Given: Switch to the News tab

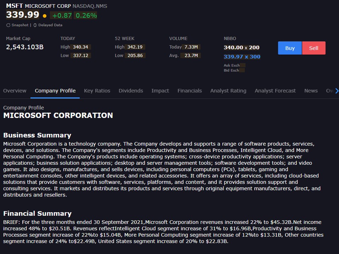Looking at the screenshot, I should (311, 91).
